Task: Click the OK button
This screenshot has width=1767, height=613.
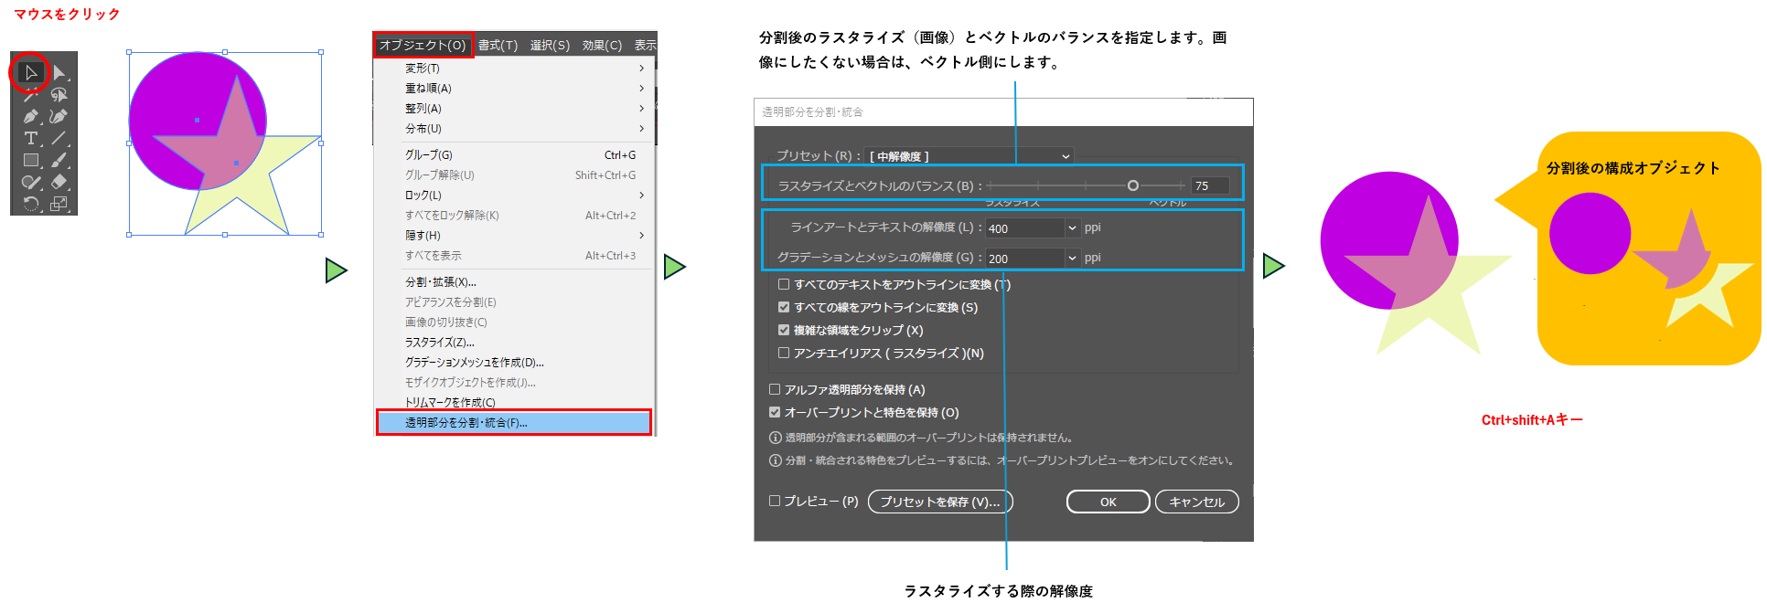Action: 1108,502
